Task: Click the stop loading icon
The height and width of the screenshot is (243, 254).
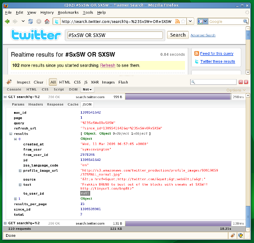Action: 38,22
